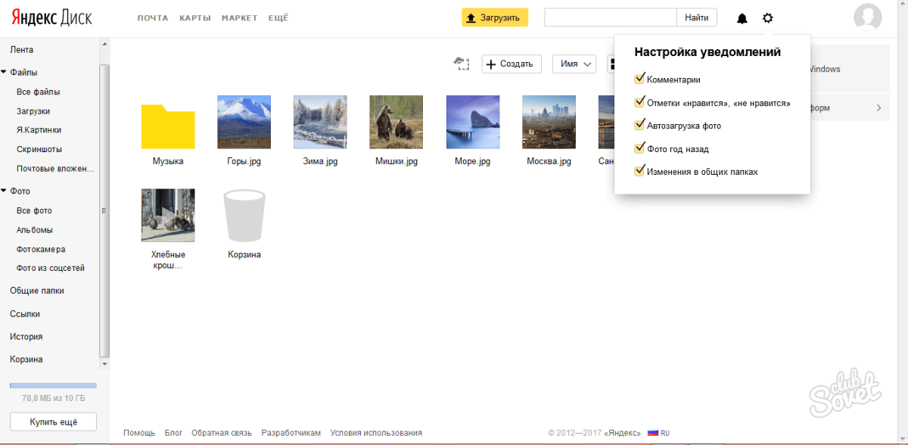The width and height of the screenshot is (908, 445).
Task: Uncheck the Комментарии checkbox
Action: click(640, 79)
